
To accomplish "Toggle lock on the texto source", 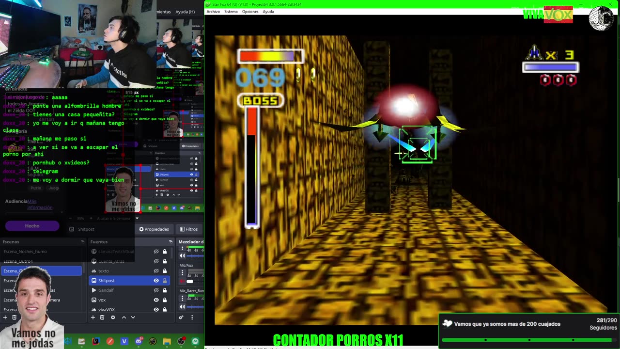I will click(x=165, y=271).
